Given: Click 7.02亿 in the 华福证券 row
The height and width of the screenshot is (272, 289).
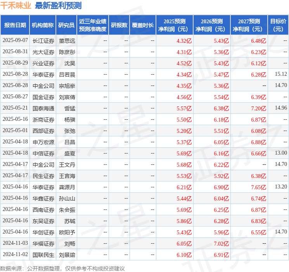Looking at the screenshot, I should click(222, 243).
